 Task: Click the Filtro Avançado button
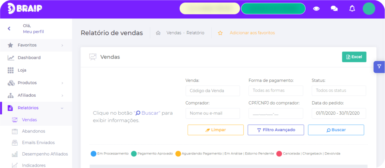276,130
